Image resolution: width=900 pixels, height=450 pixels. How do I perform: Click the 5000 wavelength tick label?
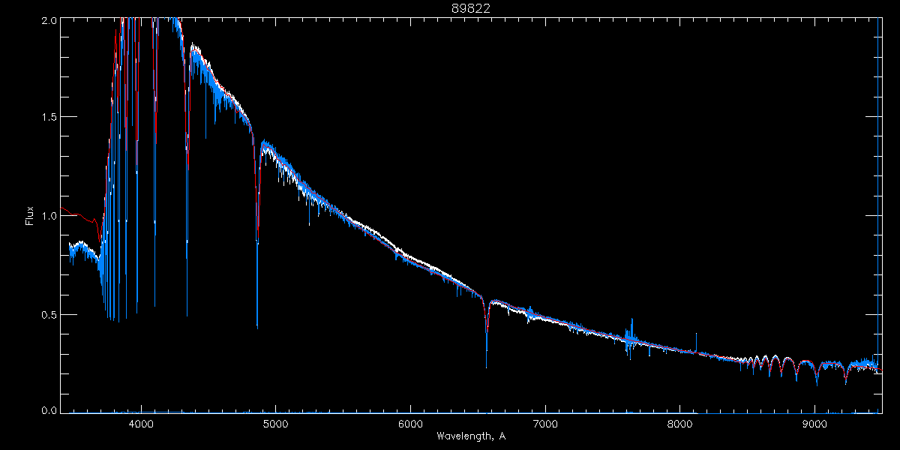[x=275, y=423]
